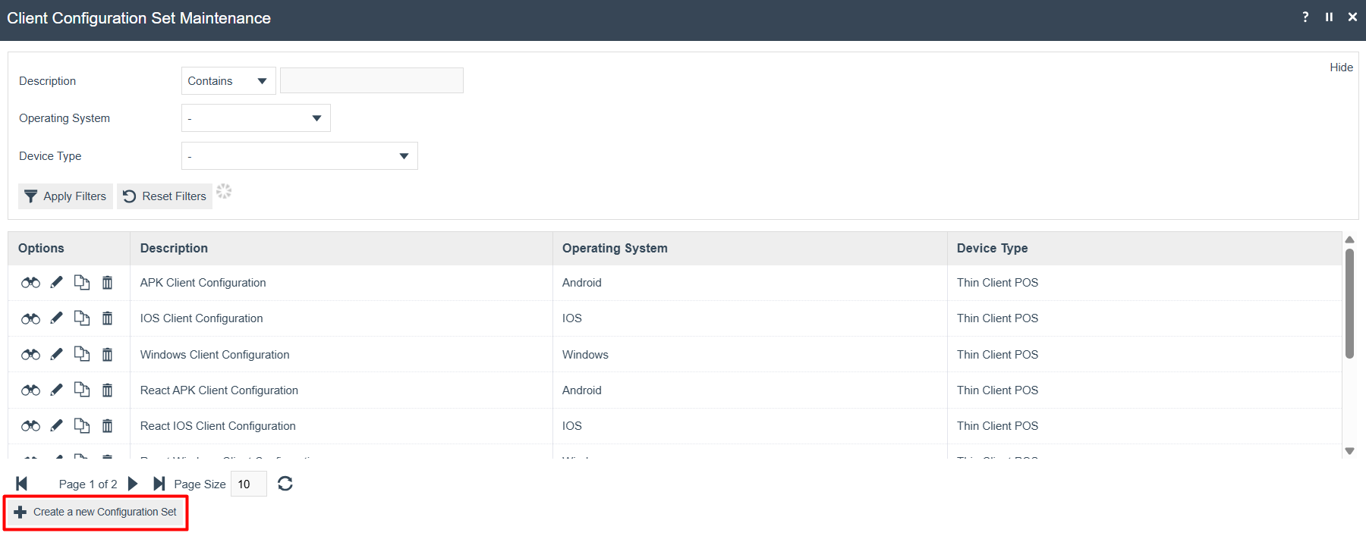Screen dimensions: 1366x536
Task: Click the table scrollbar up arrow
Action: point(1349,240)
